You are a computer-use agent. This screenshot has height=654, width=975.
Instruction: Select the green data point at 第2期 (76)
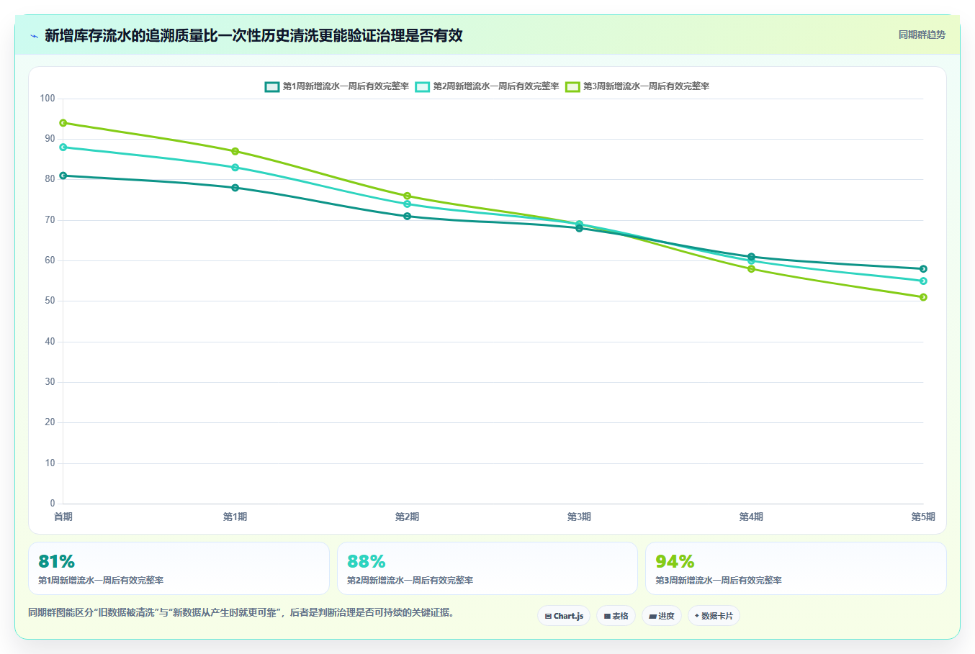point(408,196)
